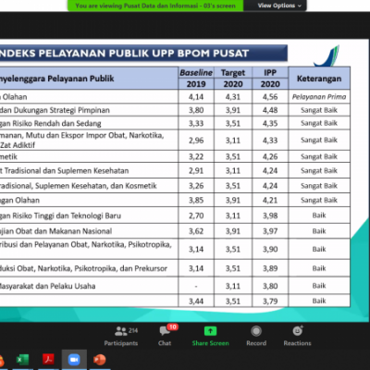Select the baseline value 2,70
Screen dimensions: 370x370
tap(196, 216)
